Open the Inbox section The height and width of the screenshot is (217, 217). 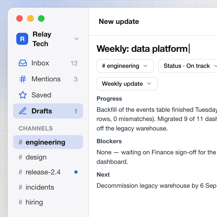(48, 63)
